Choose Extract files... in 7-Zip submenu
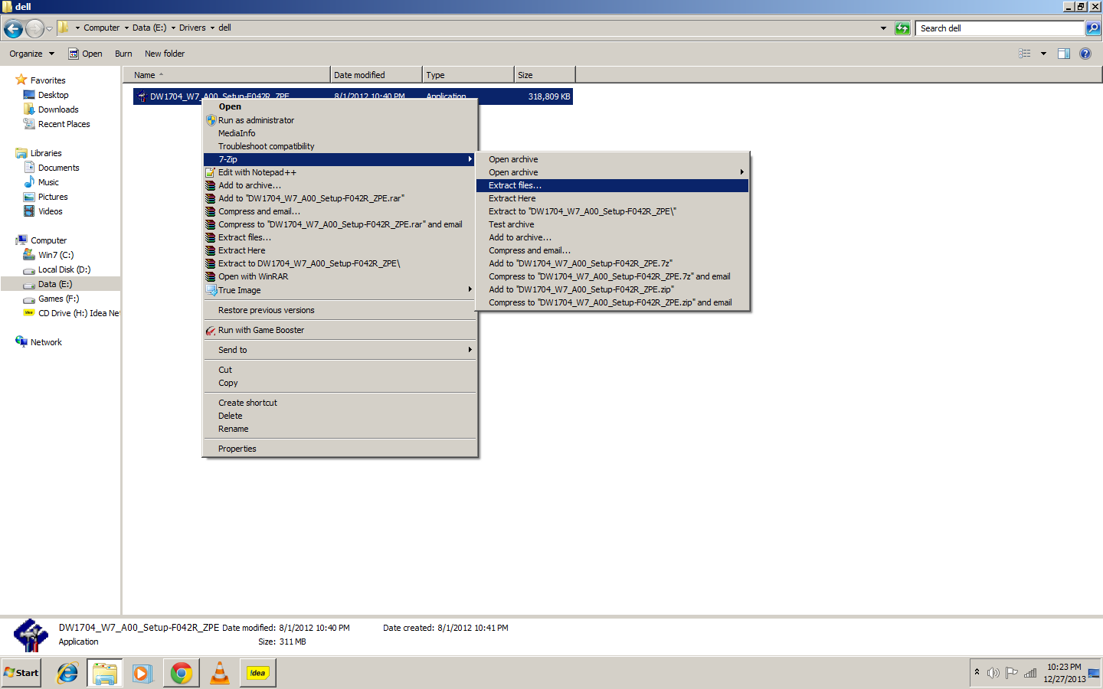The image size is (1103, 689). click(x=612, y=185)
